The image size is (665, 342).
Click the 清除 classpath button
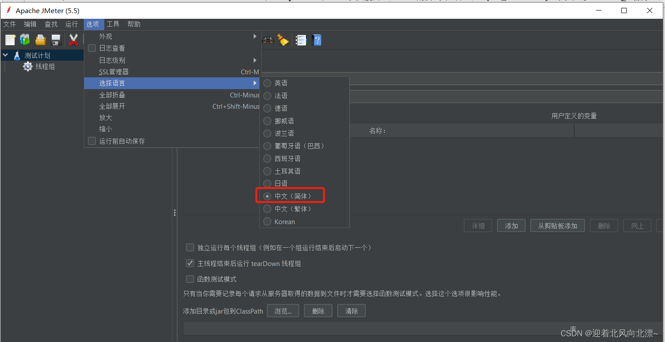pos(352,311)
